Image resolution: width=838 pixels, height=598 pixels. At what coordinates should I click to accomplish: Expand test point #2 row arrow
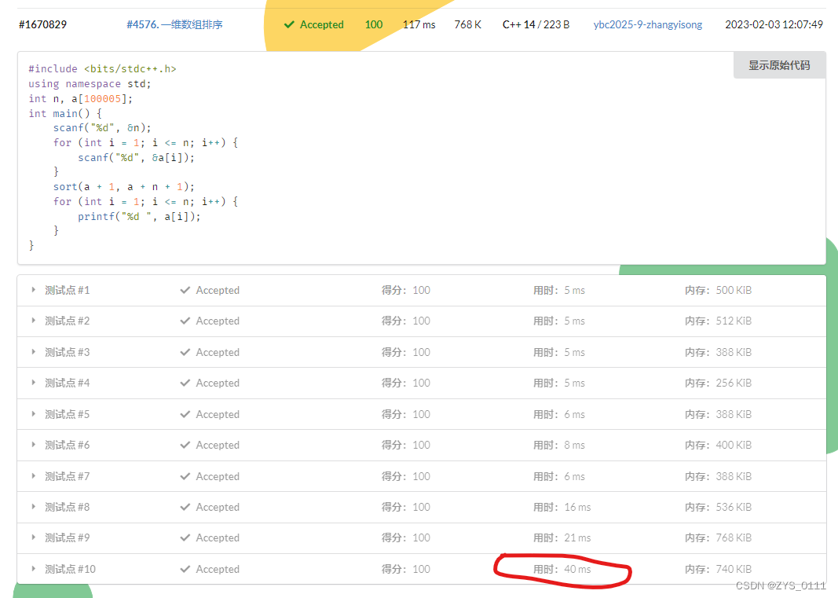tap(33, 321)
